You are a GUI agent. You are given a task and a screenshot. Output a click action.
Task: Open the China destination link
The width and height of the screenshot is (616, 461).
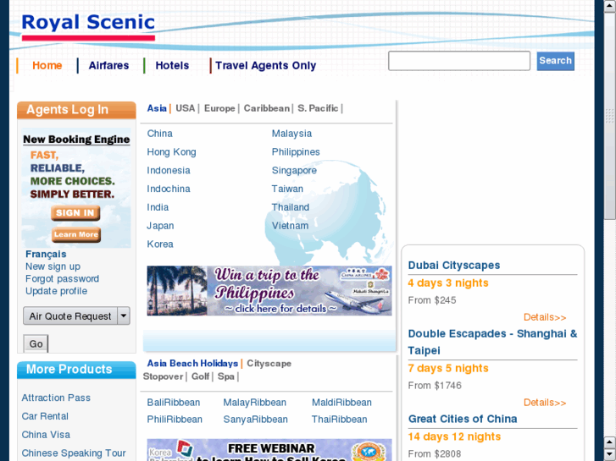coord(159,134)
